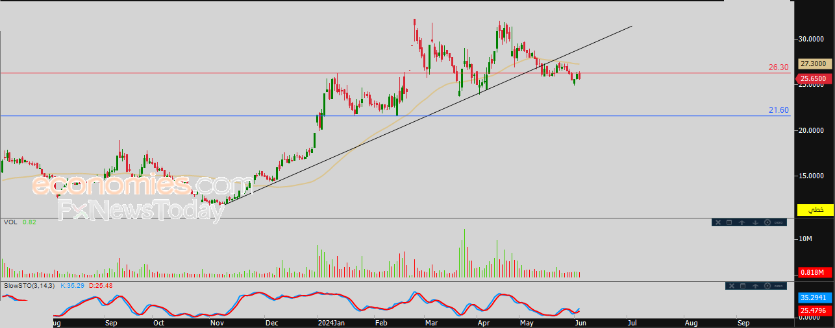Click the 27.3000 moving average price tag
This screenshot has width=835, height=328.
812,64
